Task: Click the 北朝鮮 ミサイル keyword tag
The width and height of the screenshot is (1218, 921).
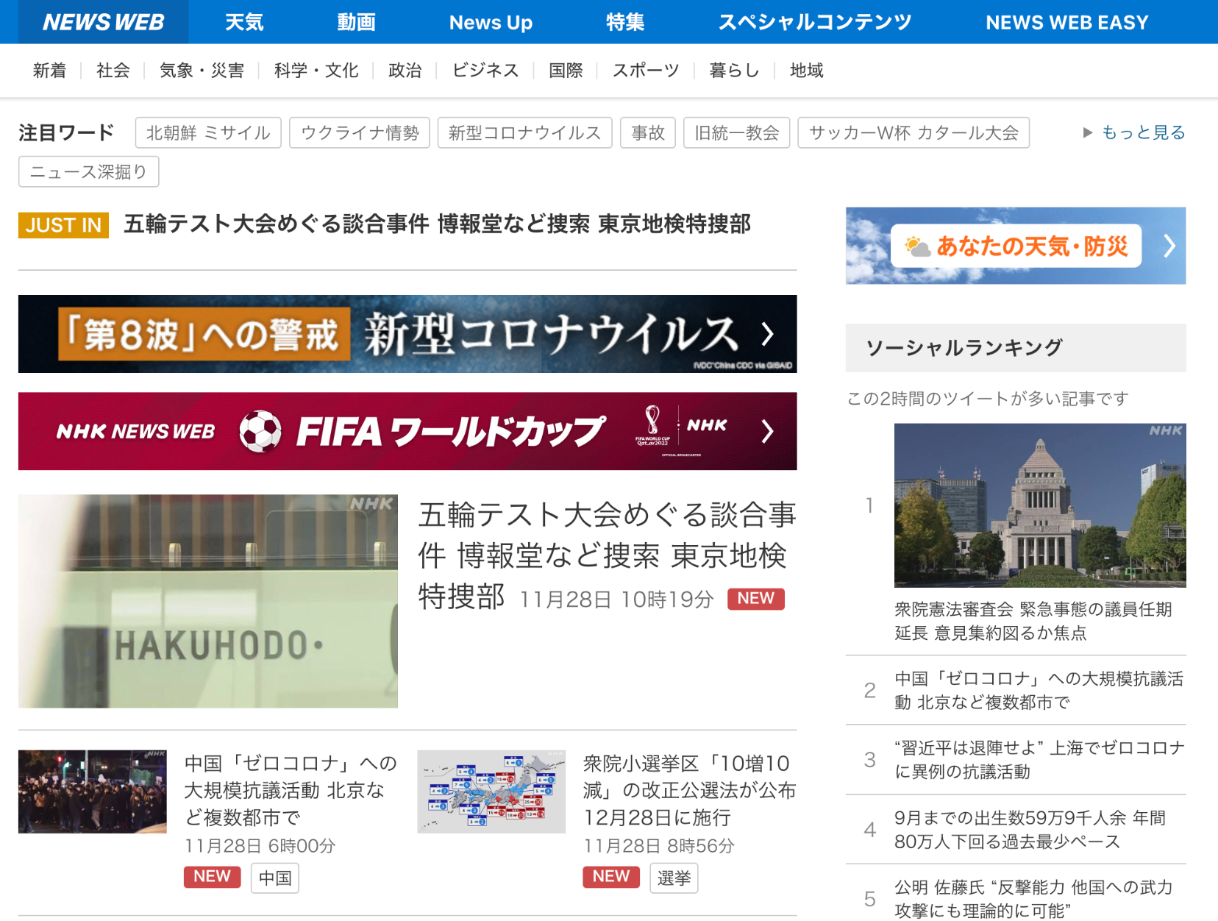Action: click(208, 133)
